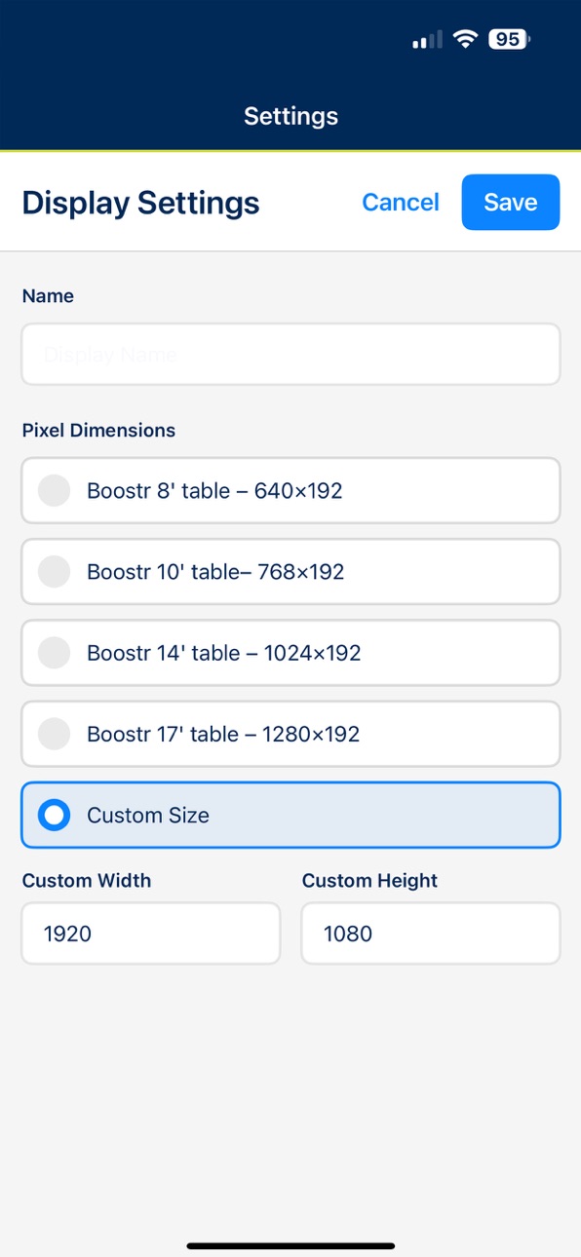Cancel editing display settings
This screenshot has width=581, height=1257.
[x=401, y=202]
